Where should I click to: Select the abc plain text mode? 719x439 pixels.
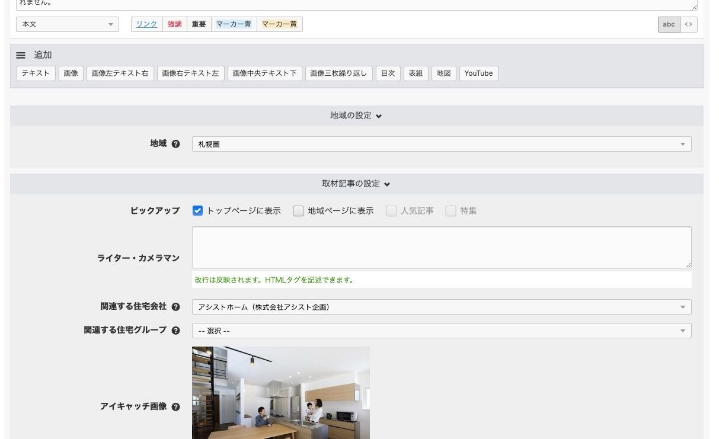(669, 24)
